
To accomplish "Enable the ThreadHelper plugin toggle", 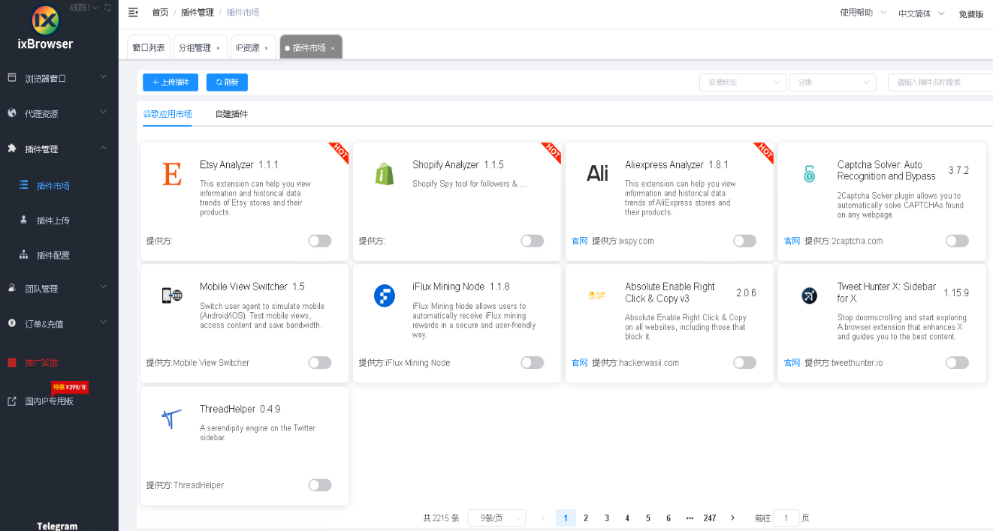I will (x=319, y=485).
